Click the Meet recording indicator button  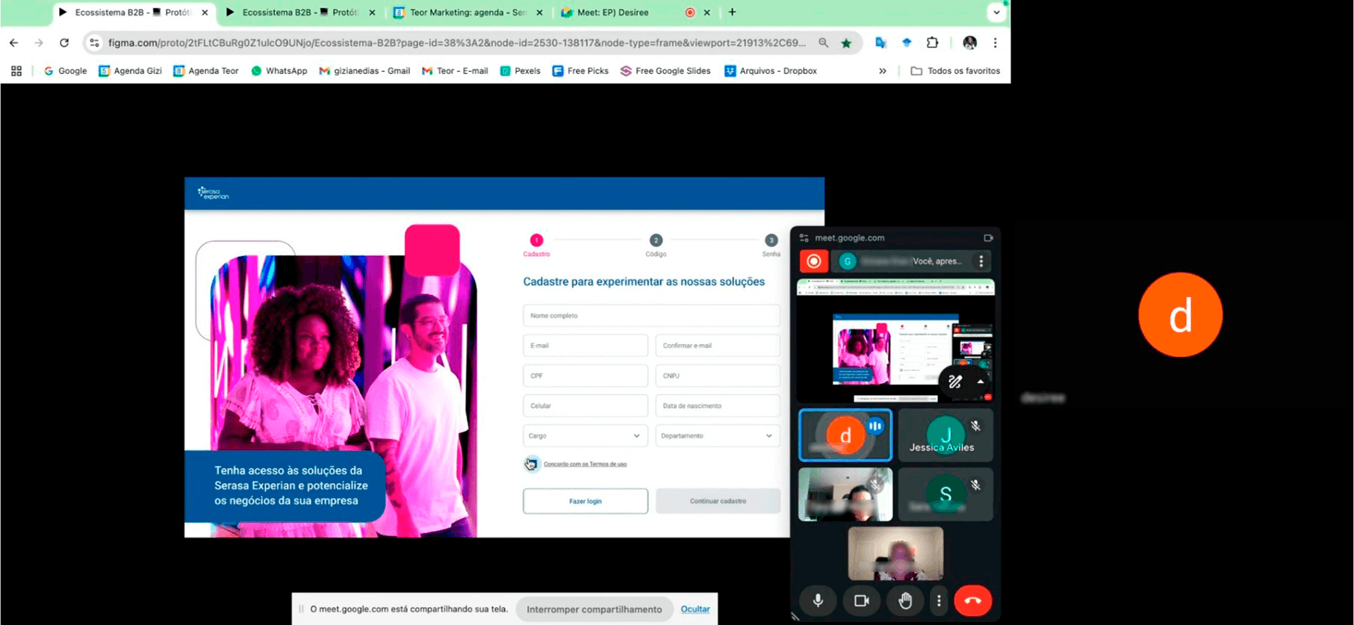[x=814, y=261]
